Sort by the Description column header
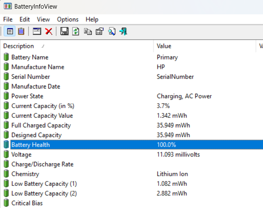 click(x=77, y=46)
